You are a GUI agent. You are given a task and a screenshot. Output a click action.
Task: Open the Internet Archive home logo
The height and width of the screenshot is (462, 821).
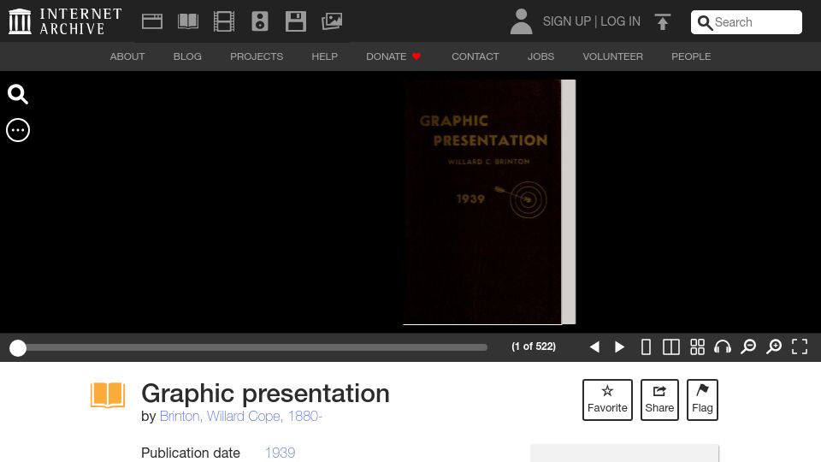pos(65,21)
